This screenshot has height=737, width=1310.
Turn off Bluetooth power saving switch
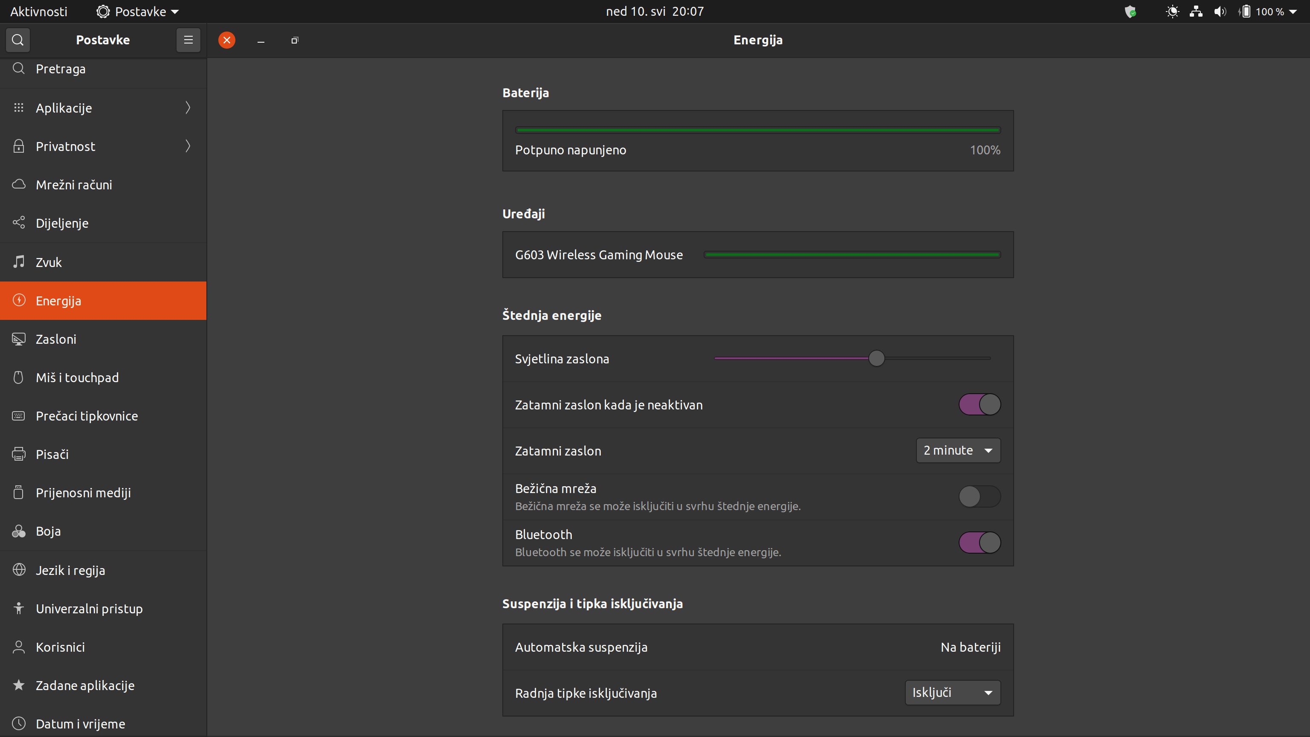click(x=980, y=543)
